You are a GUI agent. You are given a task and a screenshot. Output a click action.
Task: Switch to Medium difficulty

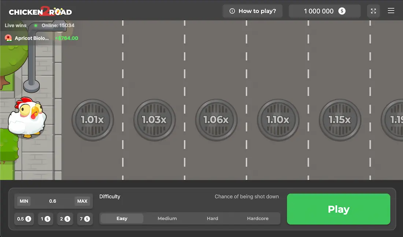tap(167, 218)
